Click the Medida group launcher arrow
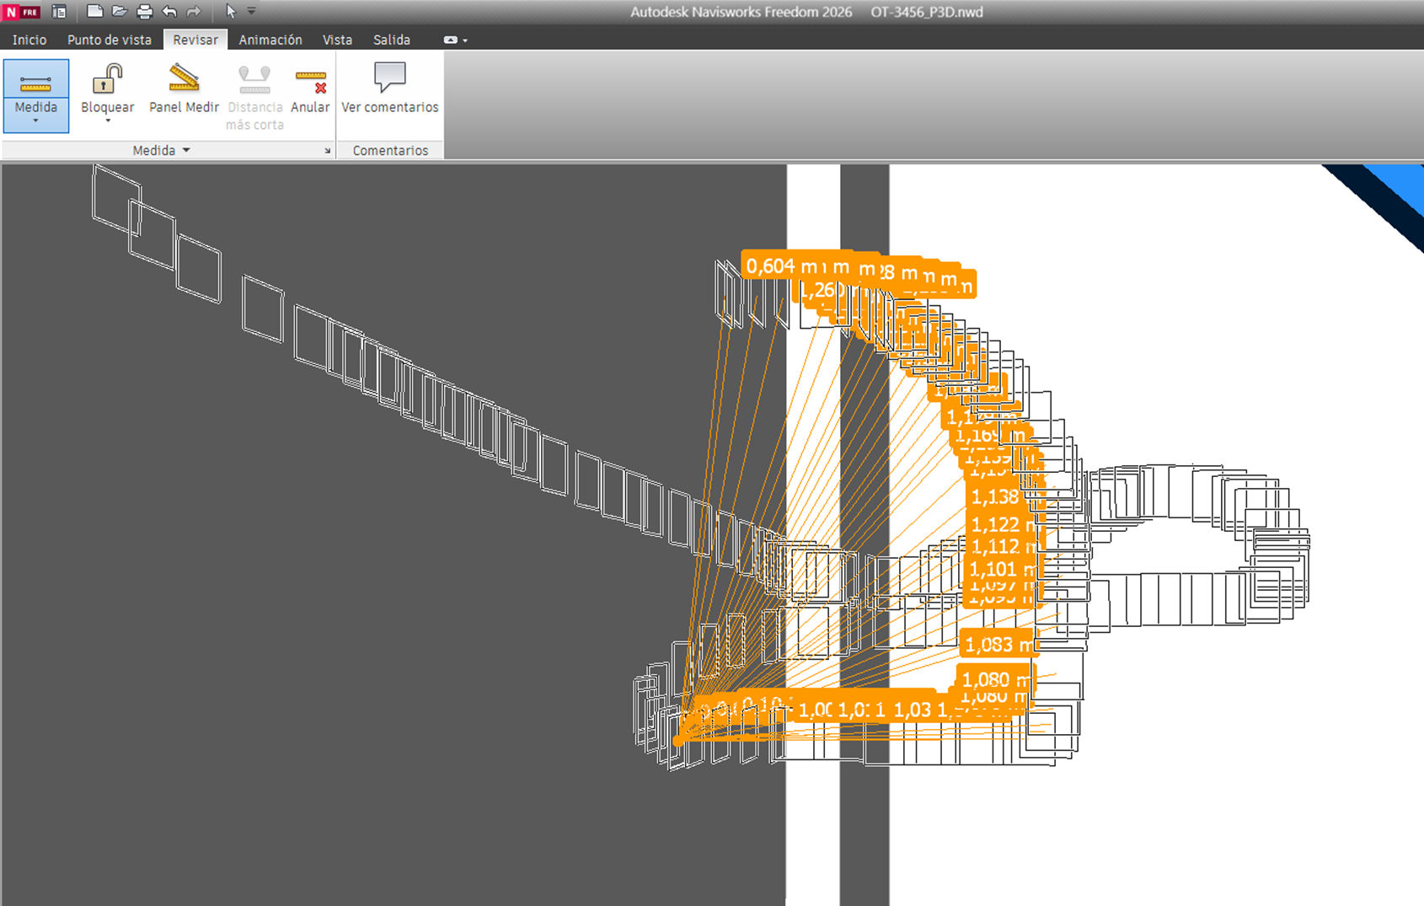 [x=329, y=150]
